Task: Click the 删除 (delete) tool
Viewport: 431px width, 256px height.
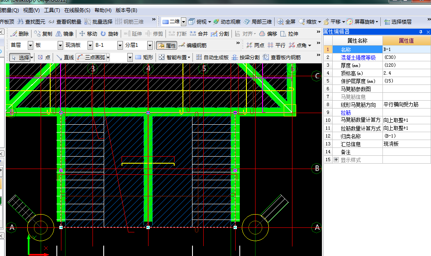Action: [x=19, y=34]
